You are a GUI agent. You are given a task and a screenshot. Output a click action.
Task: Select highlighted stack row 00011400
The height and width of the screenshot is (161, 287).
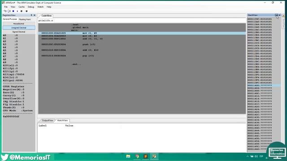tap(264, 85)
